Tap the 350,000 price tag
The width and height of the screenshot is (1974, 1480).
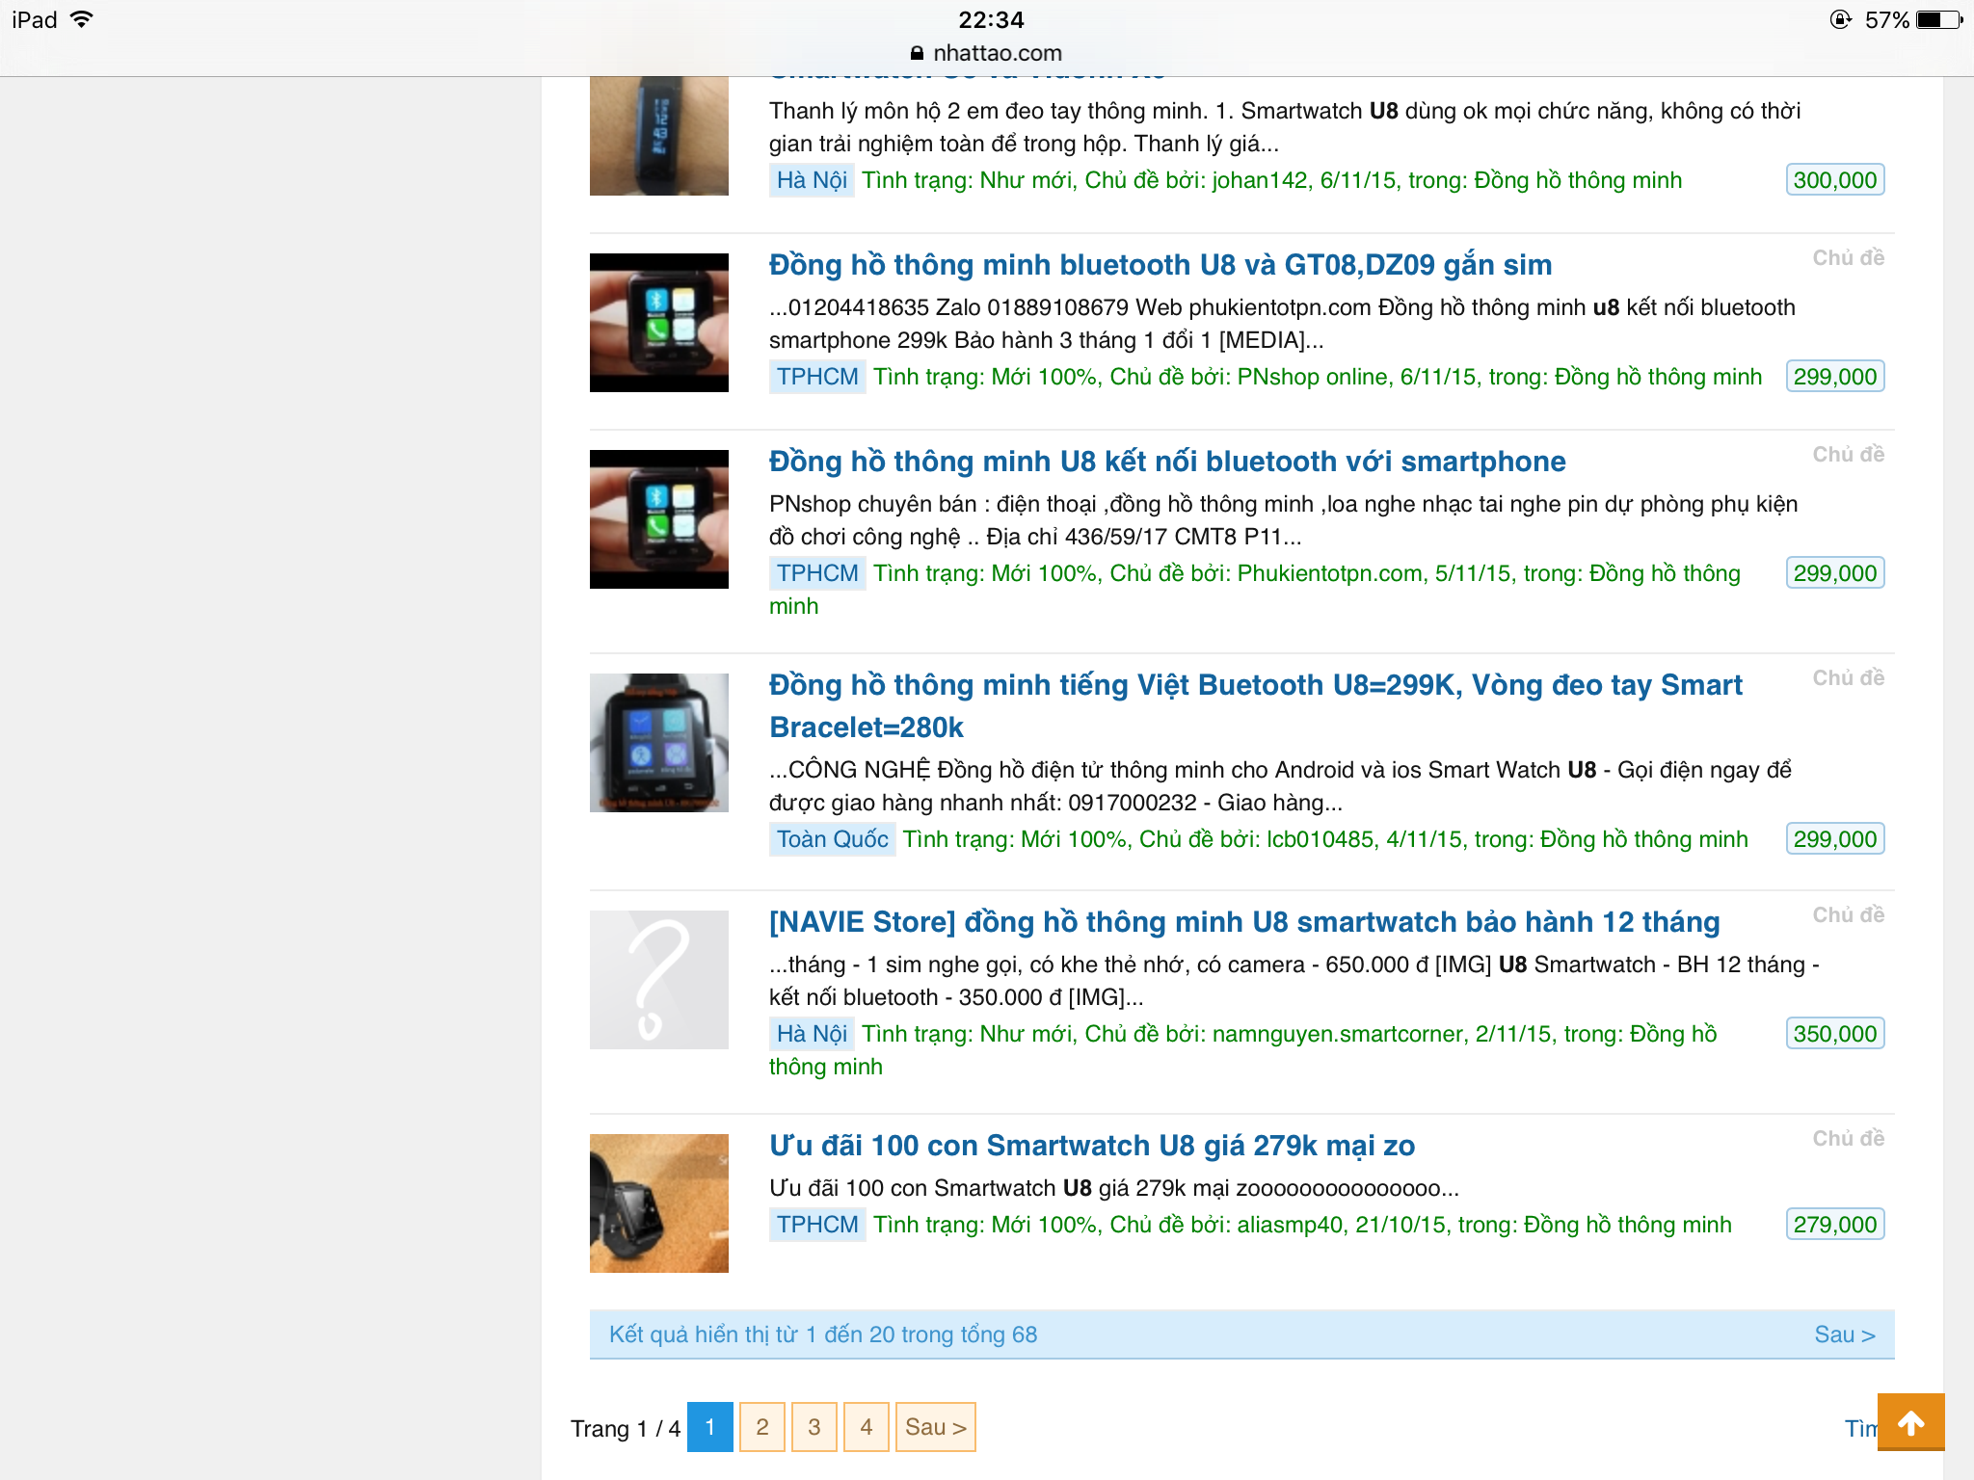tap(1835, 1034)
